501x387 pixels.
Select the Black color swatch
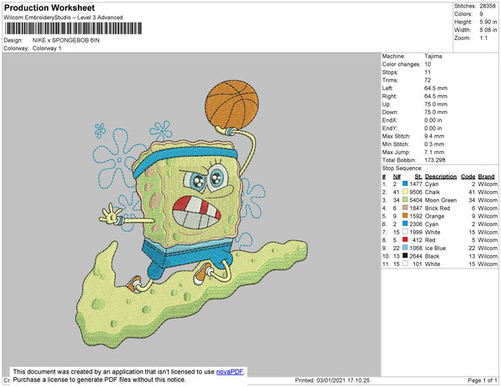coord(405,255)
